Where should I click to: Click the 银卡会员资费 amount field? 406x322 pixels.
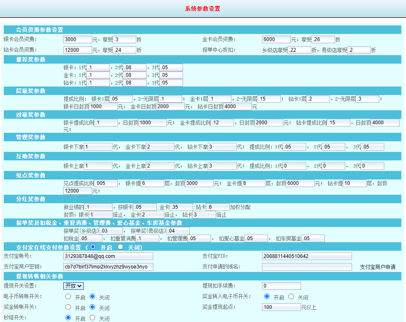[x=77, y=39]
